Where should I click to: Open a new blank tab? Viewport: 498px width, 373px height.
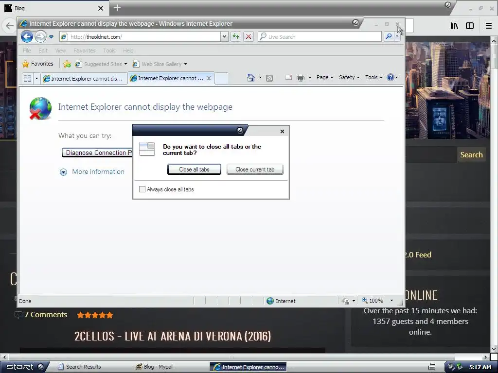coord(222,78)
